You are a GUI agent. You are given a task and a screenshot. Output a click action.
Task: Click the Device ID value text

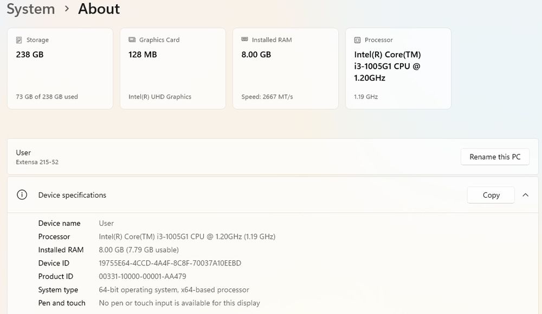(170, 263)
